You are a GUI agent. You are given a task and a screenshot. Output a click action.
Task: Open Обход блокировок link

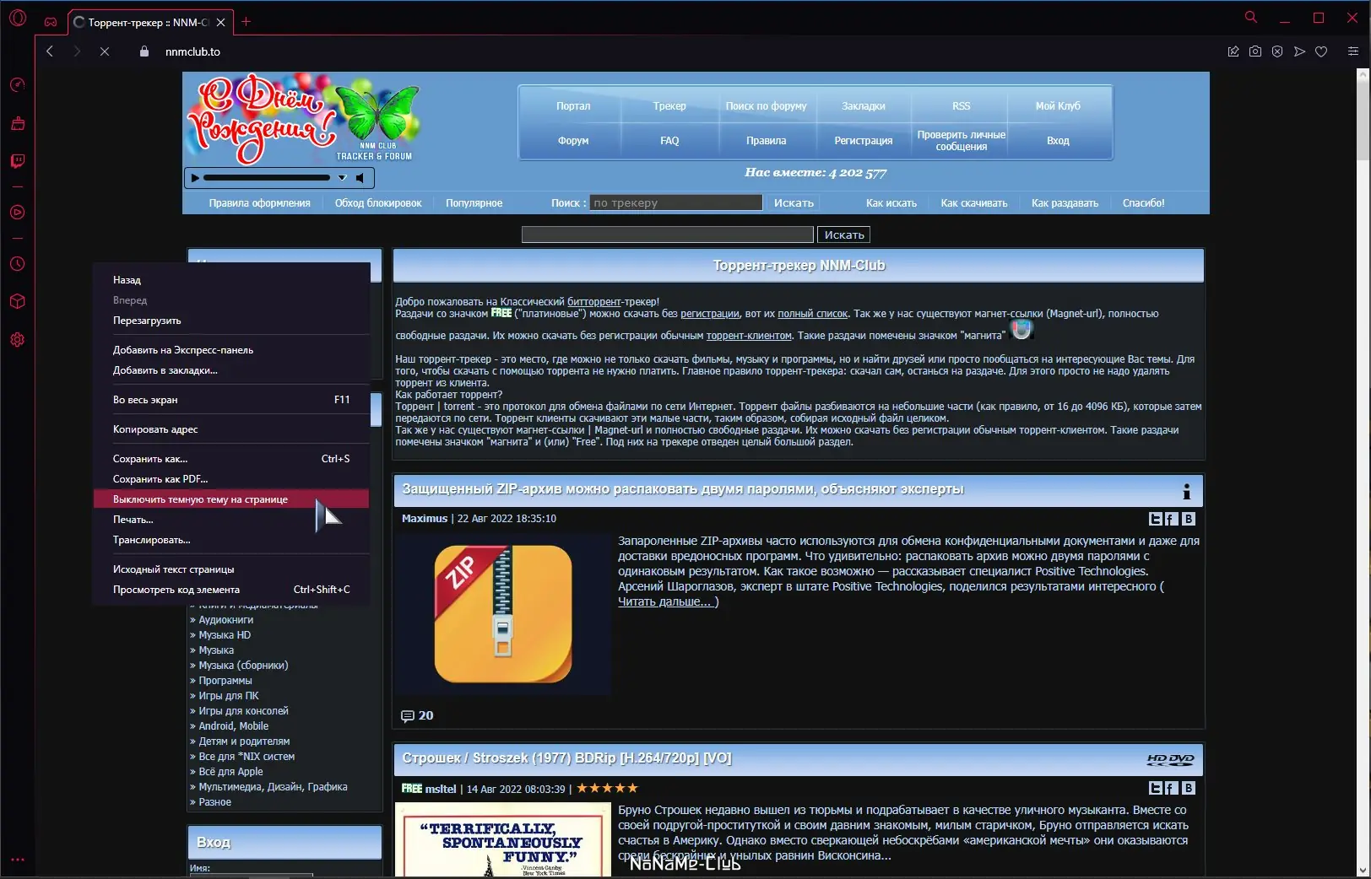click(x=378, y=203)
